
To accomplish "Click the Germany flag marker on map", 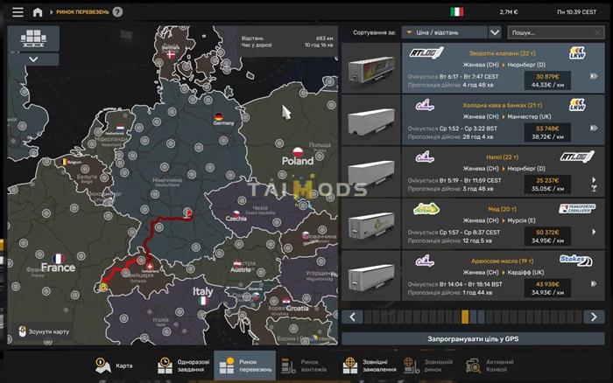I will [219, 116].
